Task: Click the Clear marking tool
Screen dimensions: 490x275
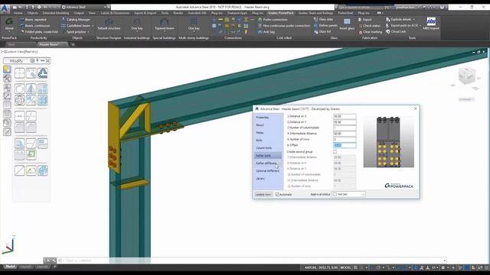Action: (370, 32)
